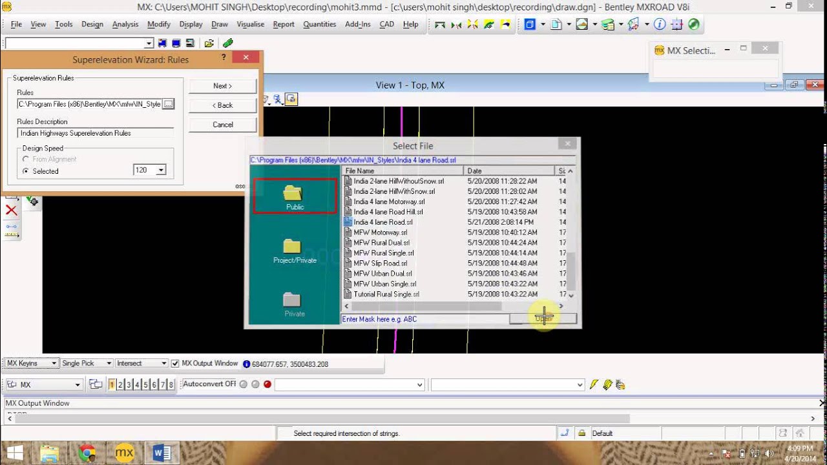
Task: Open the design speed 120 dropdown
Action: (161, 170)
